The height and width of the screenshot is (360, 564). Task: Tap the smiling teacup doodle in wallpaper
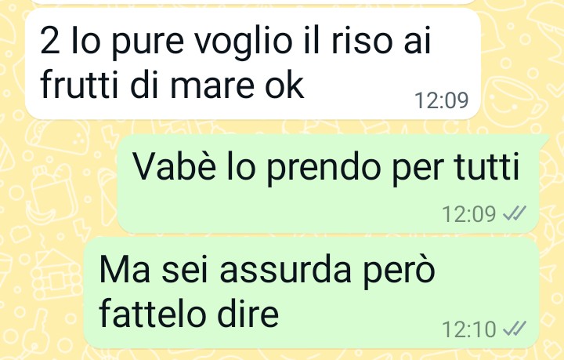tap(512, 101)
